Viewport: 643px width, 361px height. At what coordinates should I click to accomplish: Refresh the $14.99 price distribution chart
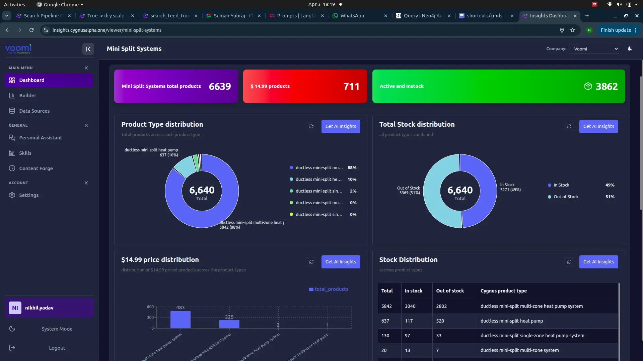(311, 262)
